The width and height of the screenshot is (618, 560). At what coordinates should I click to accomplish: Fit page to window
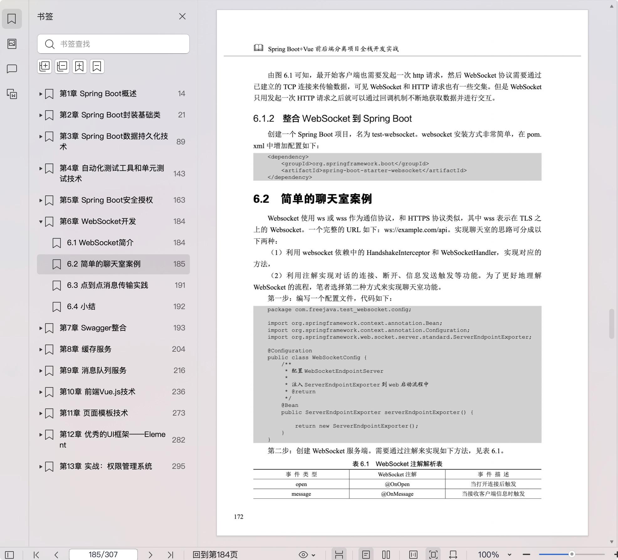433,555
